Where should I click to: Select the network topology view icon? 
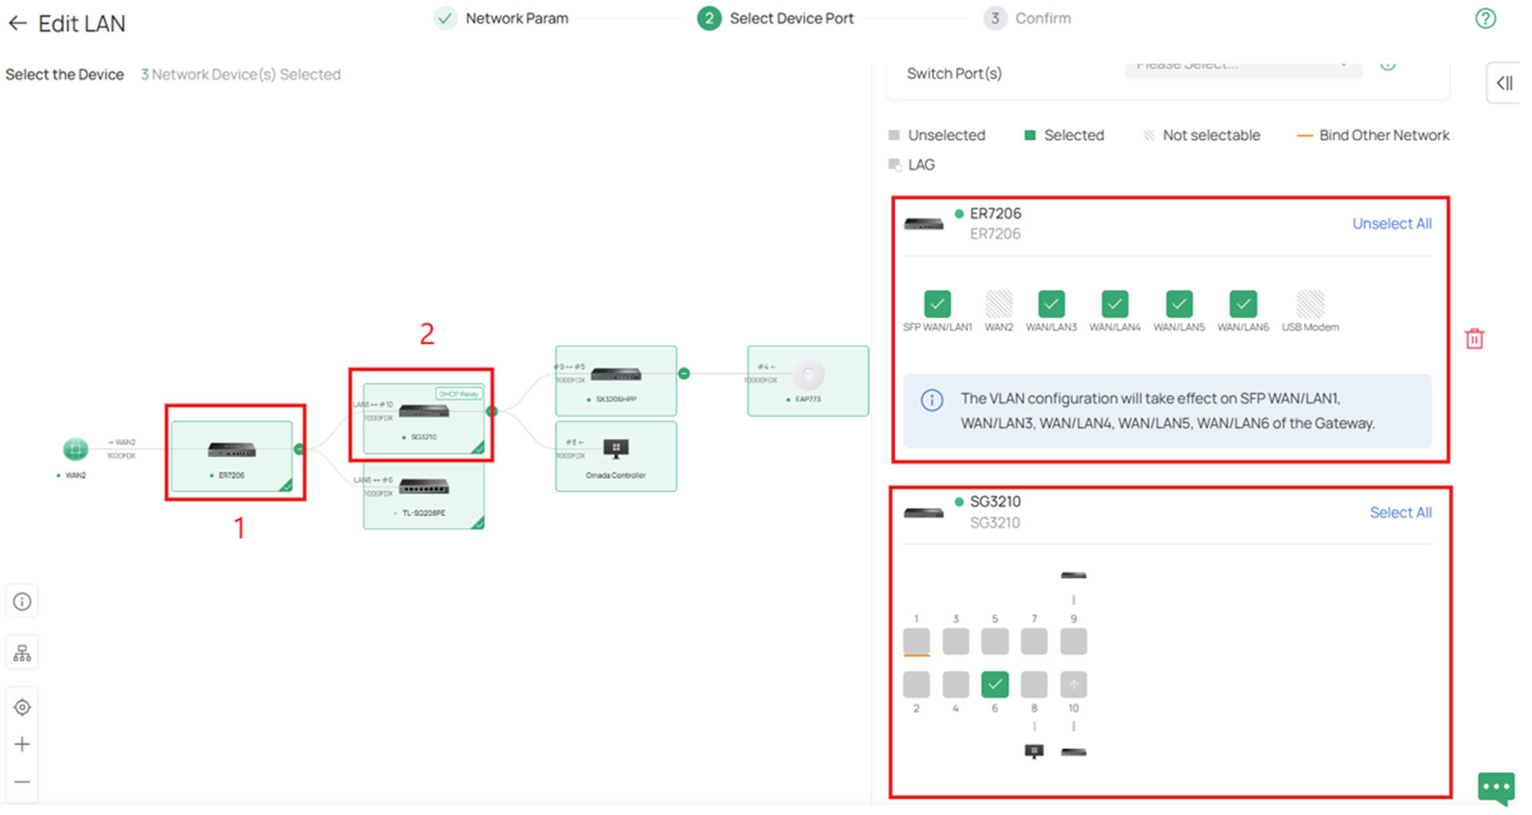pos(22,652)
